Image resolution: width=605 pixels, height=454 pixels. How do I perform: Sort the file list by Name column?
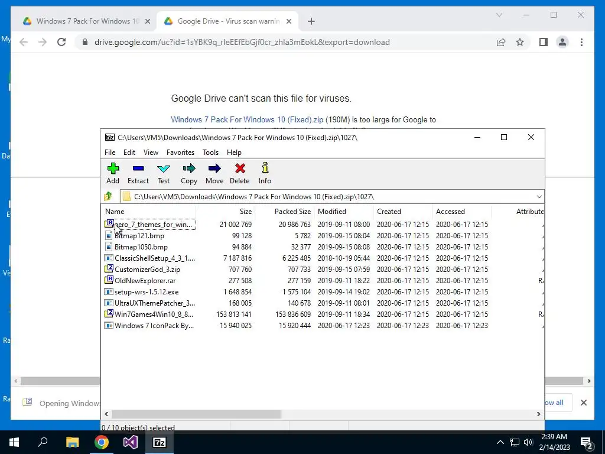[x=149, y=211]
